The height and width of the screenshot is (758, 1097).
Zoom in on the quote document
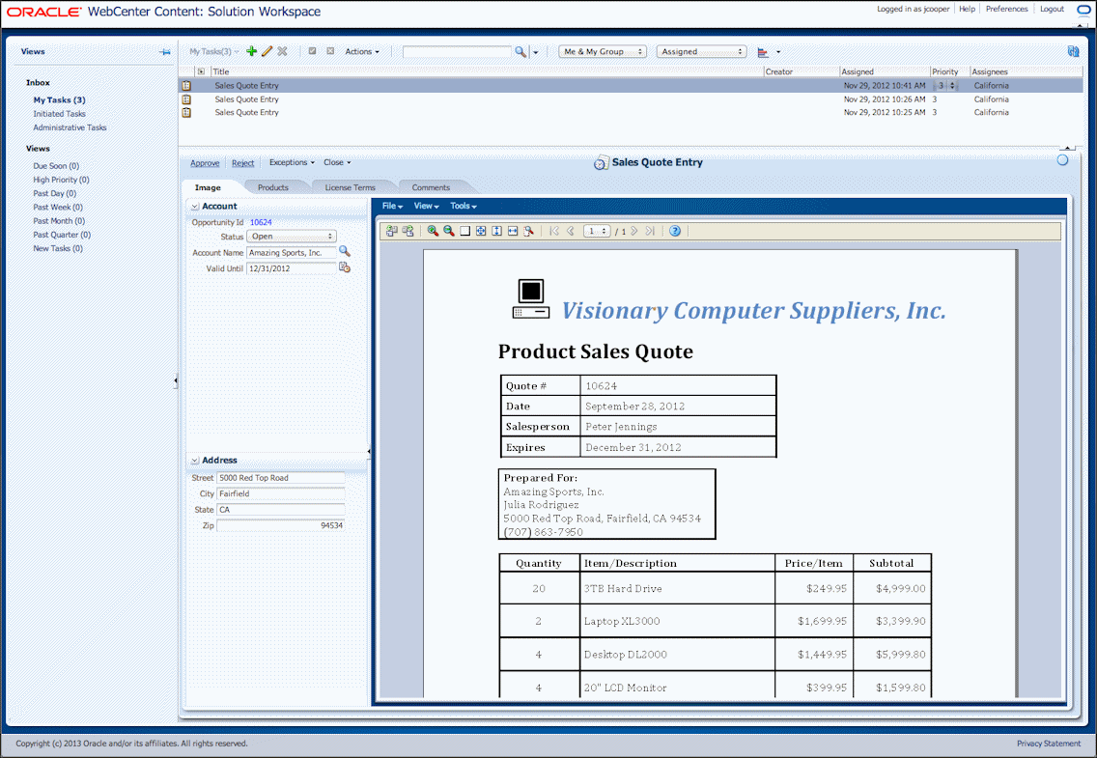[x=433, y=231]
